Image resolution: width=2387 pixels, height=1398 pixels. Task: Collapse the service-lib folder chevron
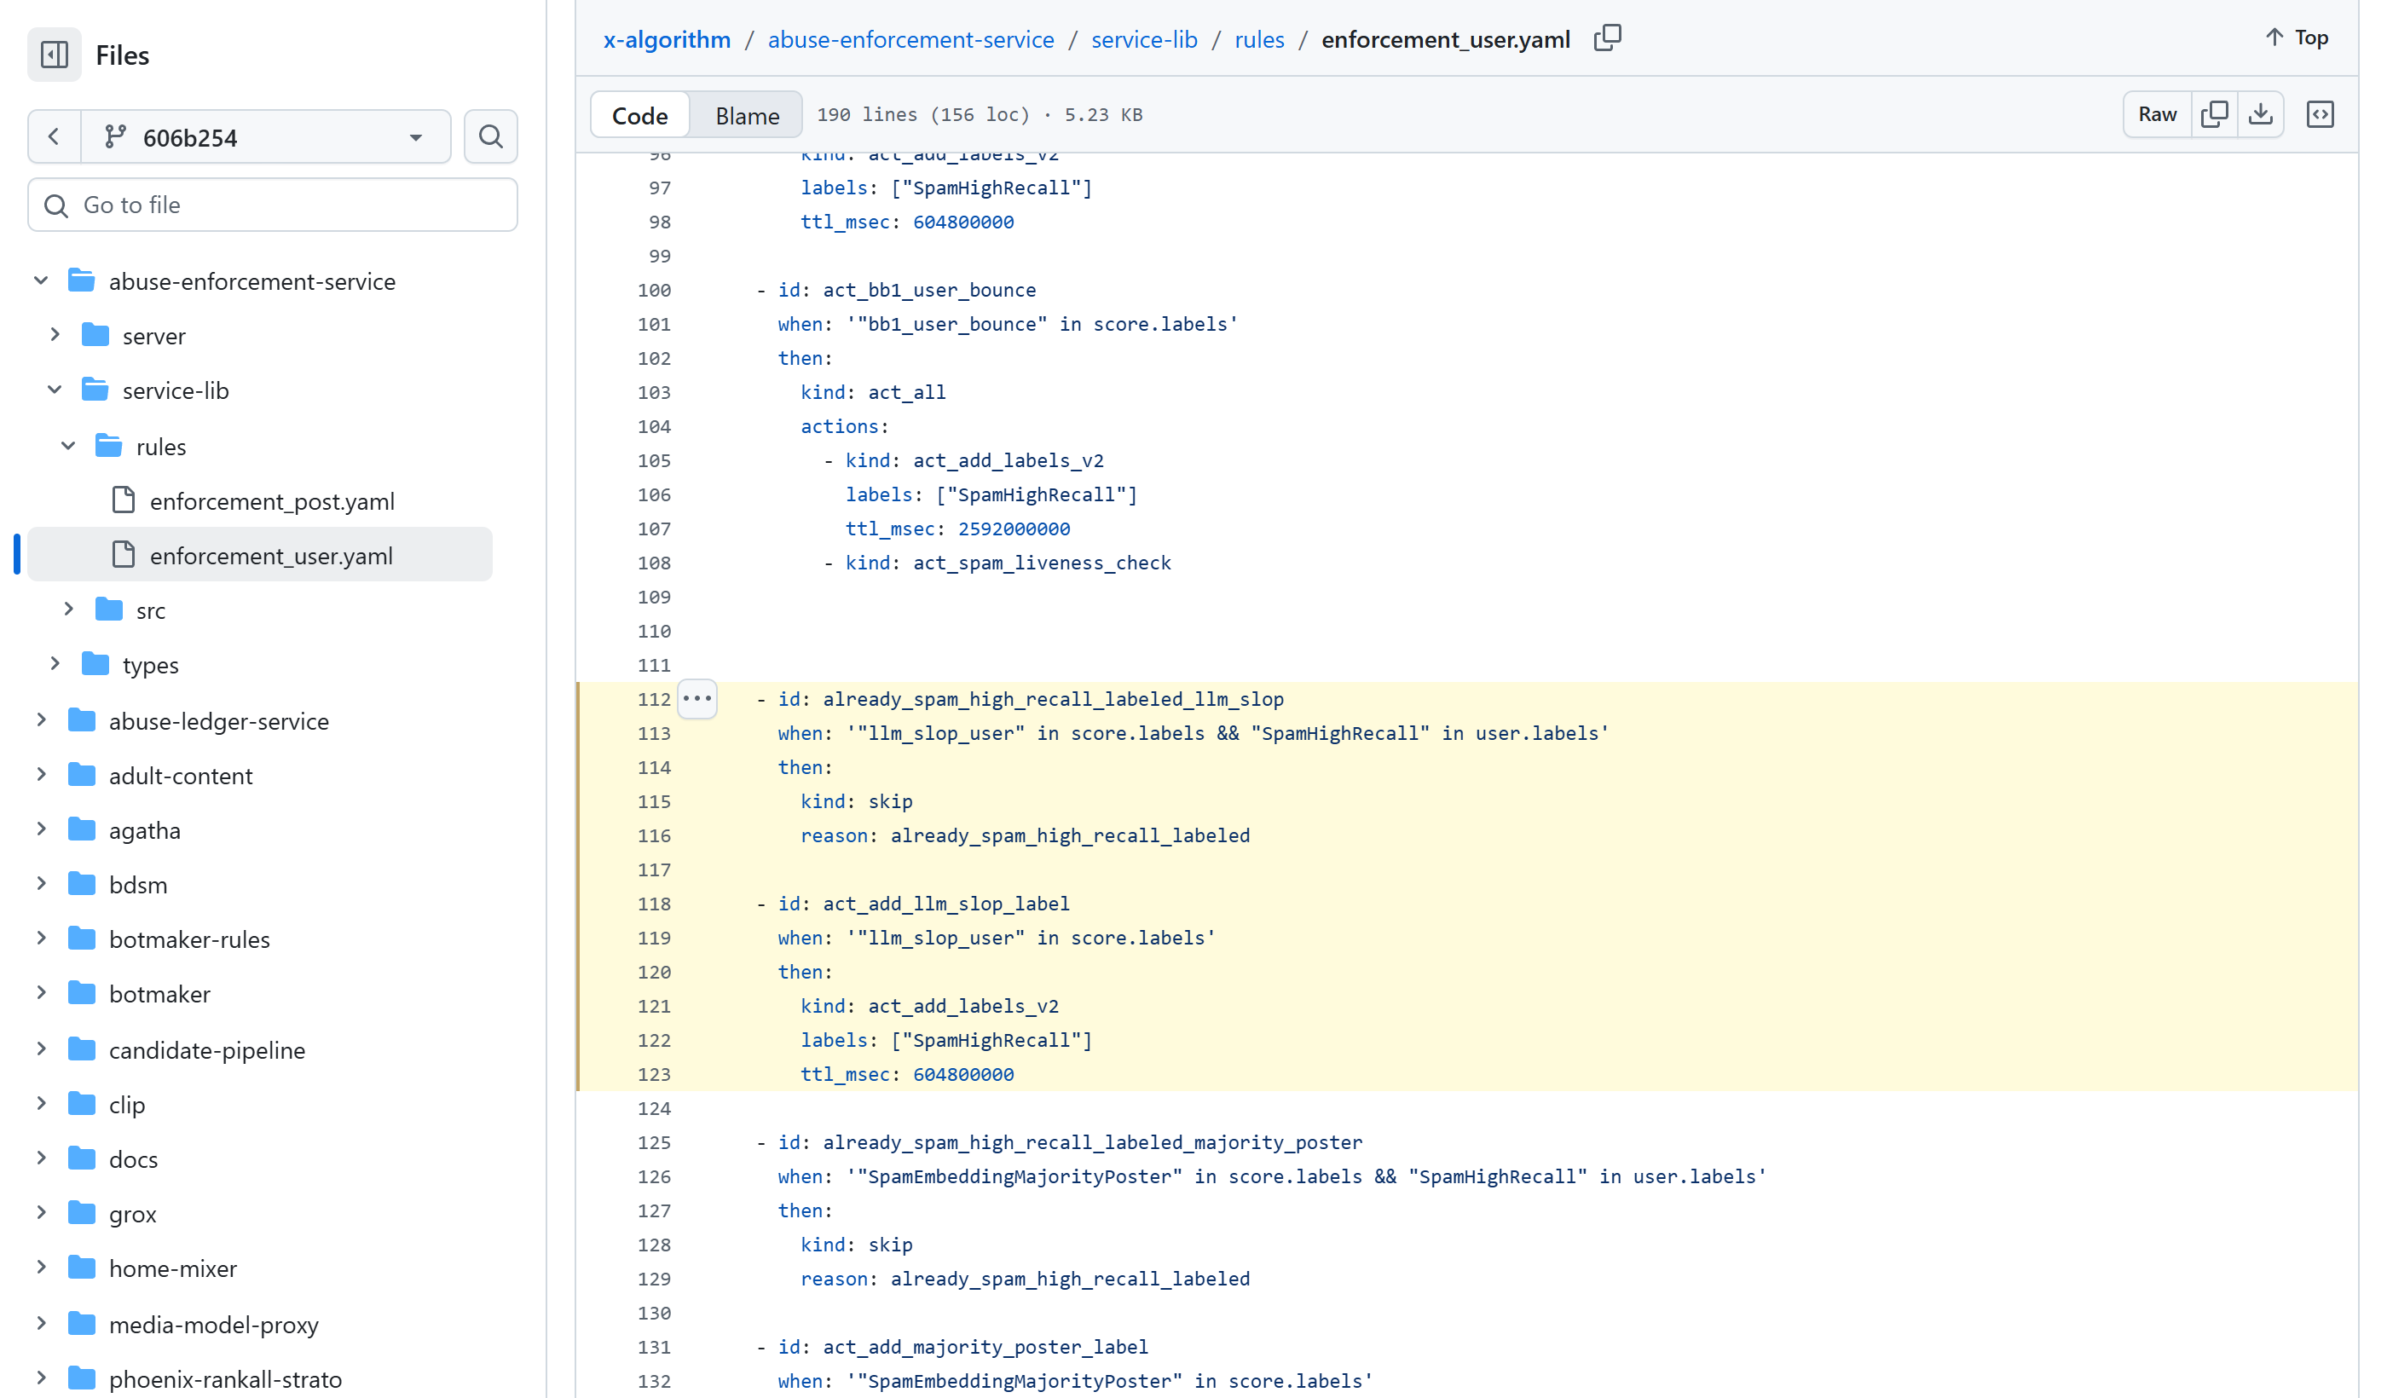coord(55,390)
